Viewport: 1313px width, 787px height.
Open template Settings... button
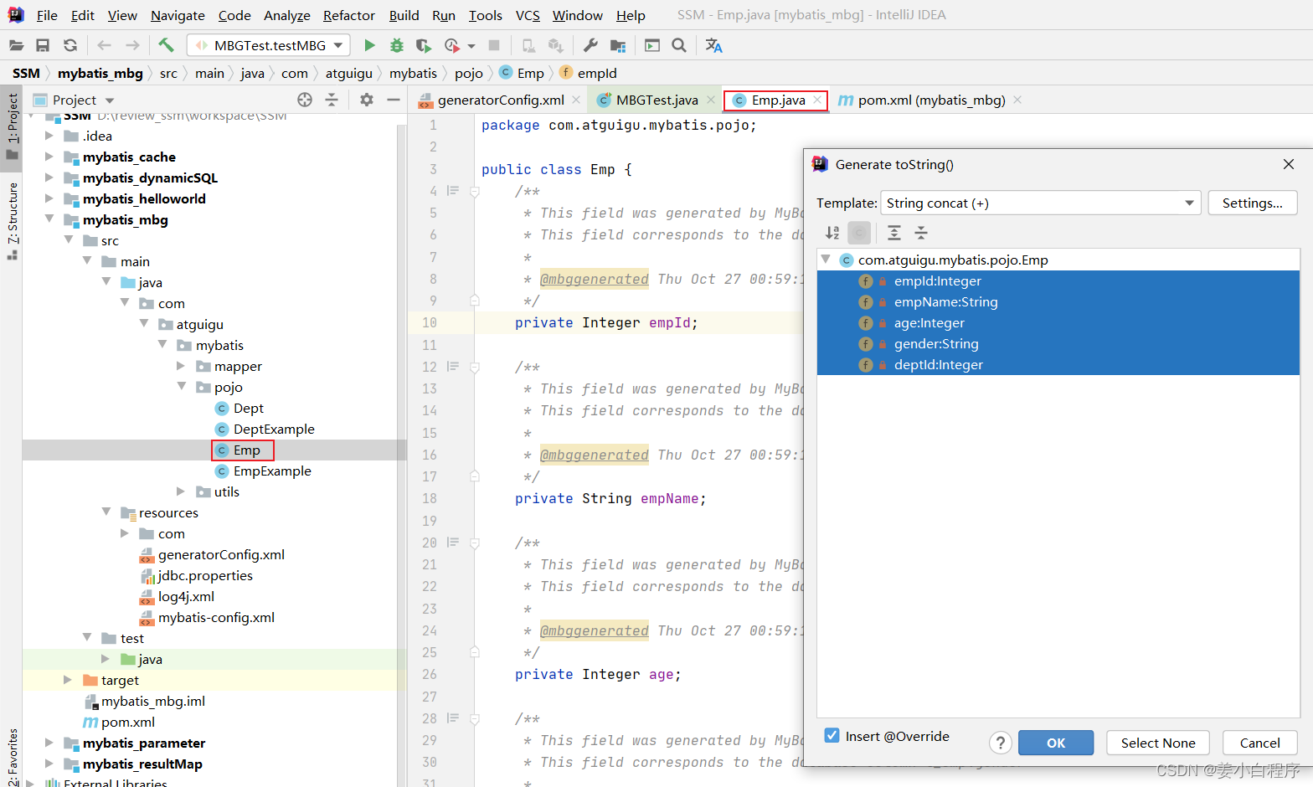point(1253,203)
